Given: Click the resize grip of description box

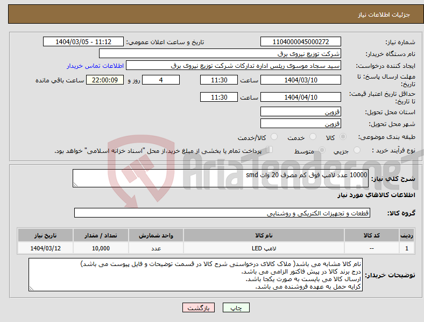Looking at the screenshot, I should pyautogui.click(x=75, y=185).
